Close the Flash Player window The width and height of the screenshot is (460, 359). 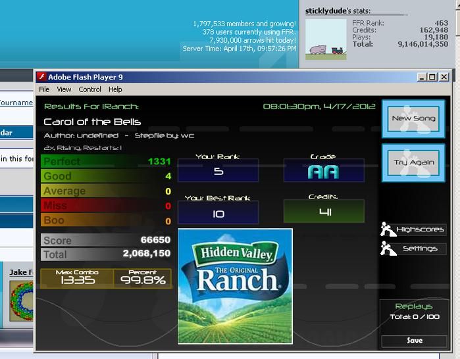coord(444,77)
